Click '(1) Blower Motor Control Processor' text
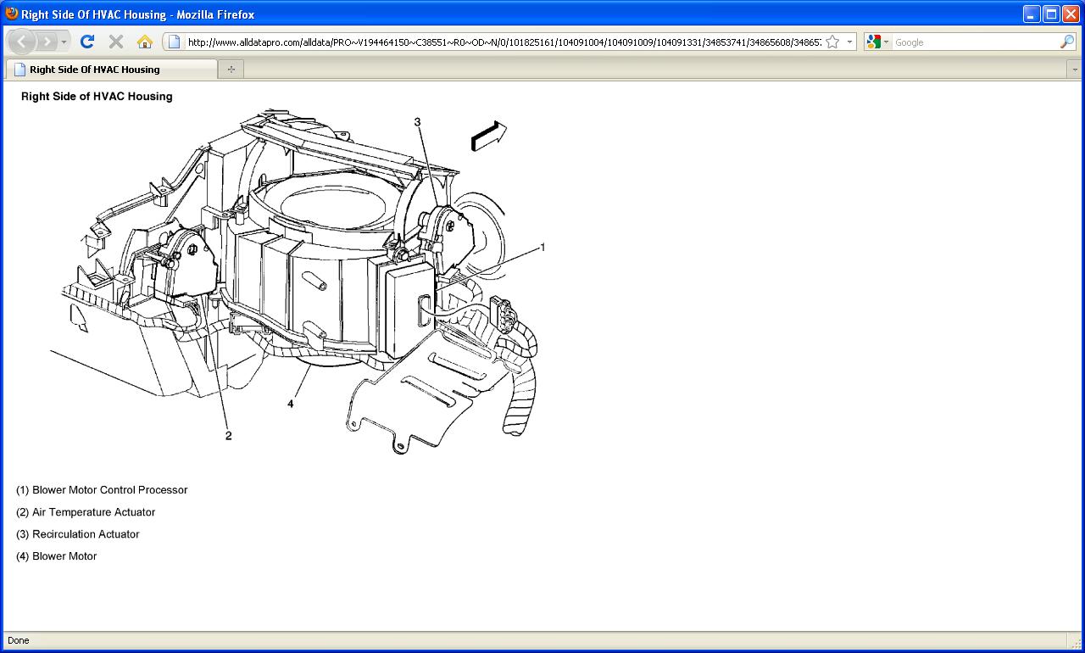 pyautogui.click(x=102, y=490)
